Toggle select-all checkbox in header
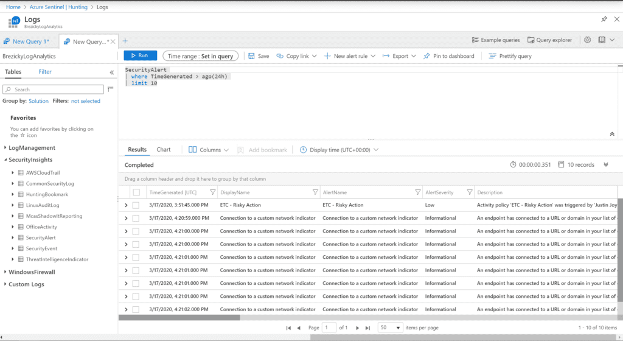The image size is (623, 341). pos(136,192)
